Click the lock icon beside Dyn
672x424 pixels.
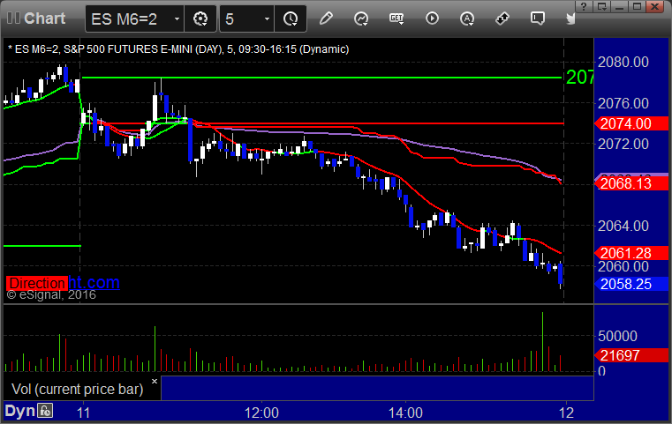(45, 411)
